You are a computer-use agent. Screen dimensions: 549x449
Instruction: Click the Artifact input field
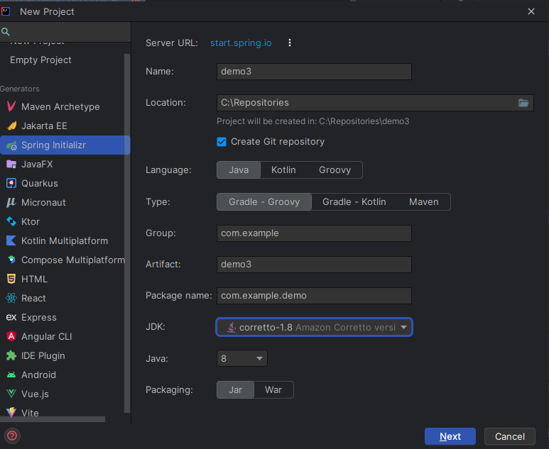314,265
